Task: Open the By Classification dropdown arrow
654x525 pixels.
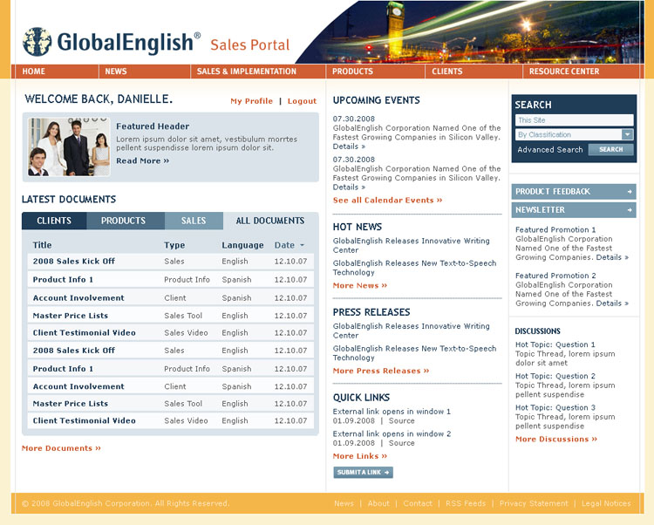Action: [x=627, y=134]
